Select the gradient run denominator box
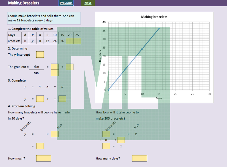227x167 pixels. coord(55,73)
